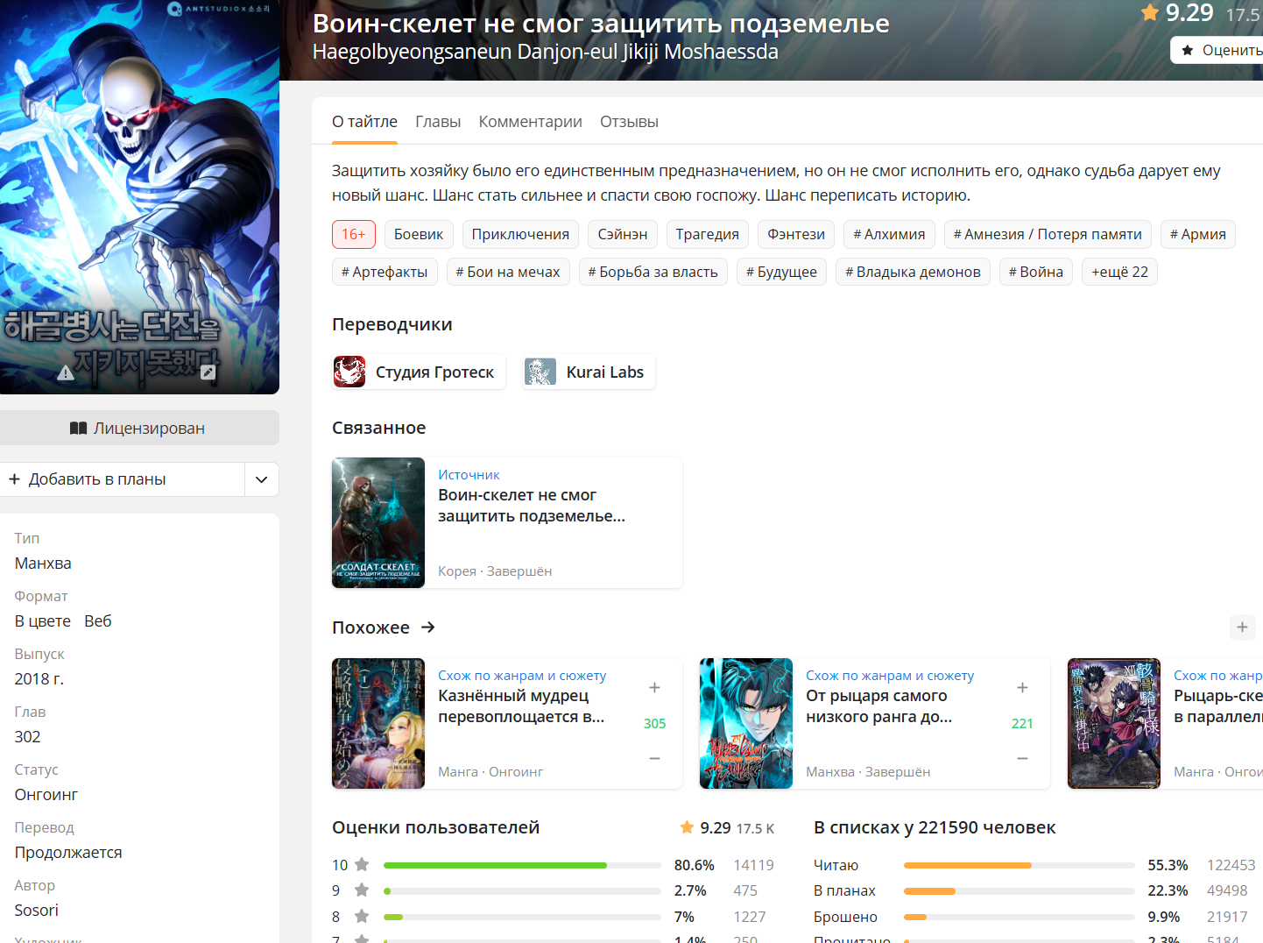Click the Продолжается translation status

click(68, 853)
